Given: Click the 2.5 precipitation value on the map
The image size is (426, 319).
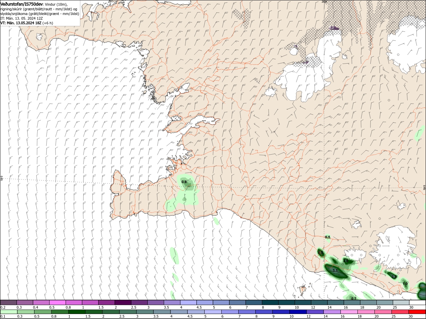Looking at the screenshot, I should (x=321, y=253).
